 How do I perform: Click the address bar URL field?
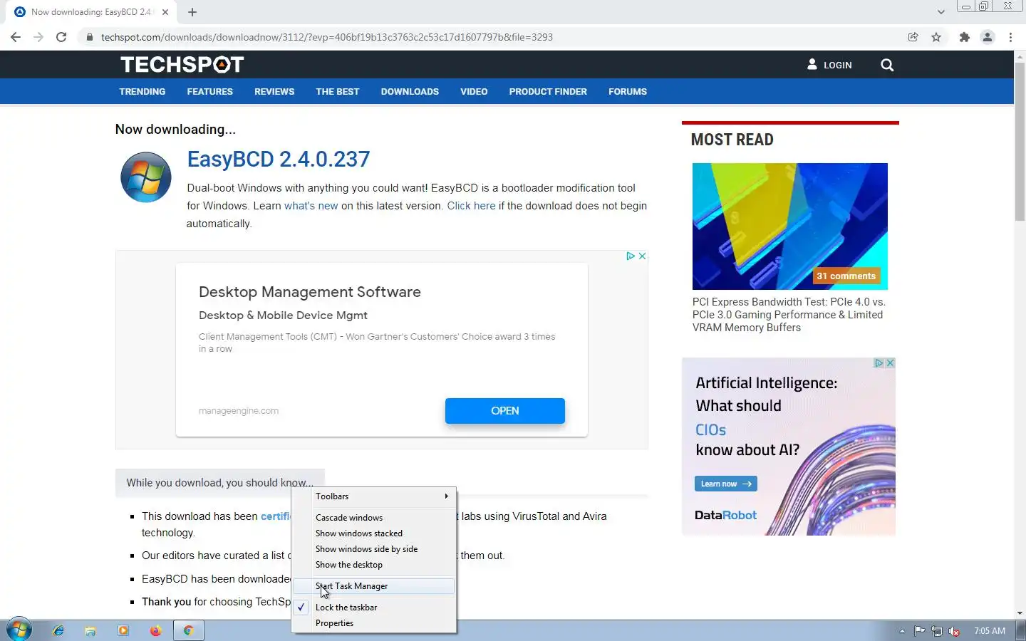492,37
